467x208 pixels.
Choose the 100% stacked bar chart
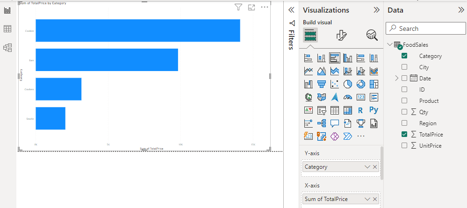tap(361, 58)
